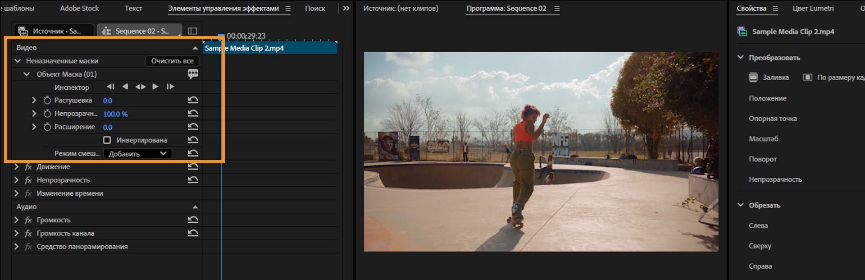The height and width of the screenshot is (280, 865).
Task: Click the Заливка icon in Преобразовать
Action: click(753, 78)
